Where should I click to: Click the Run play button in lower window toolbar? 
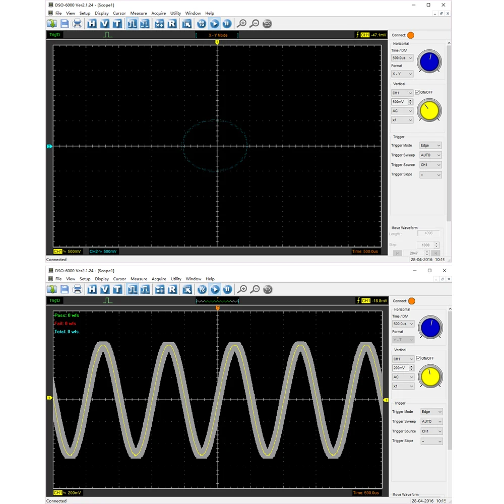[215, 289]
